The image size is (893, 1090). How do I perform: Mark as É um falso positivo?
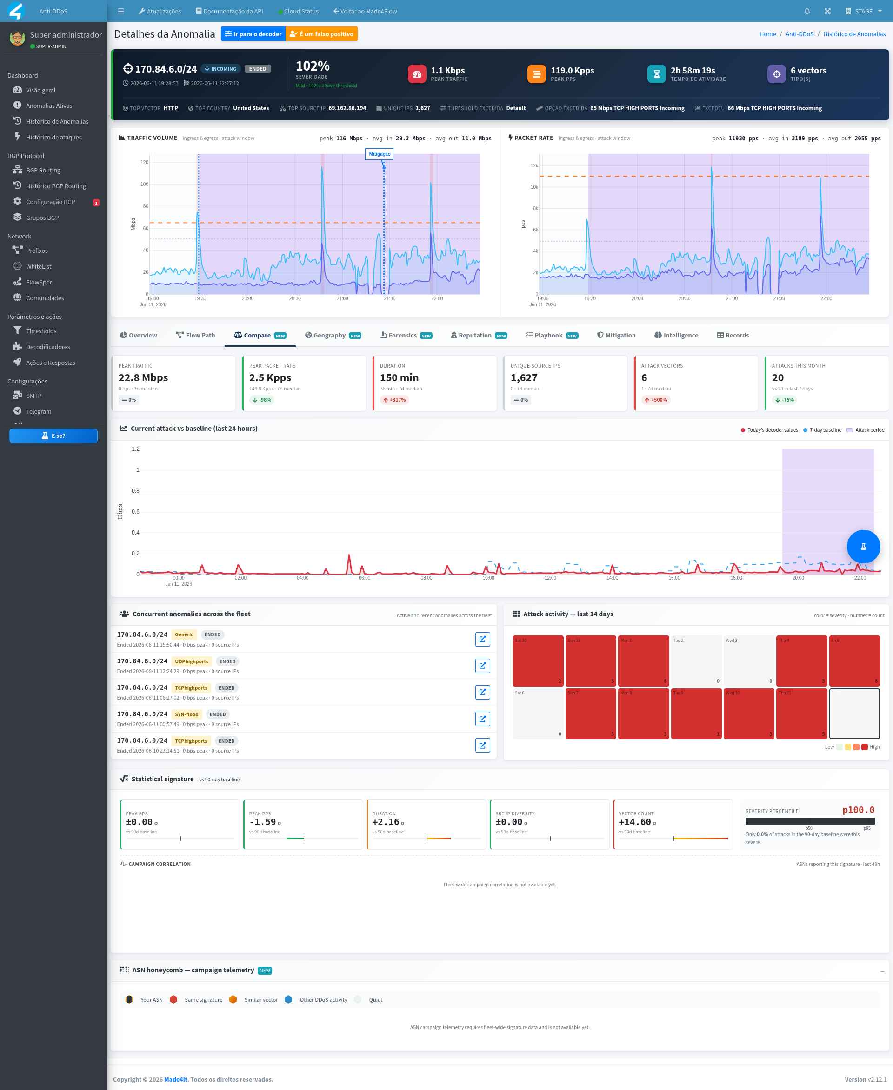point(321,34)
